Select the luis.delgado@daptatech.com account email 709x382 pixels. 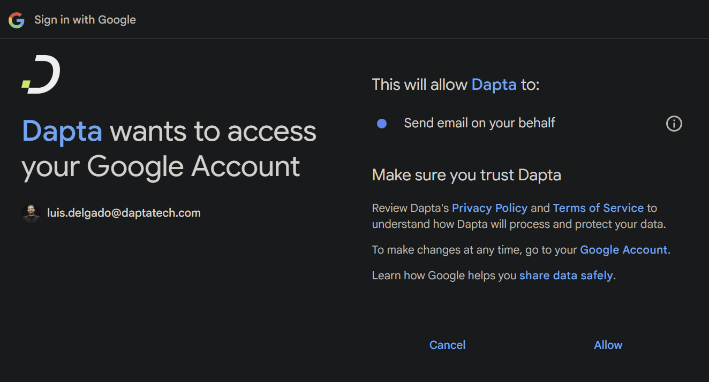coord(124,213)
